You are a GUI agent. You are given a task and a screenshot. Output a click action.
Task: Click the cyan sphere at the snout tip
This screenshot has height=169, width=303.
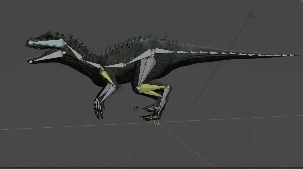[x=31, y=42]
